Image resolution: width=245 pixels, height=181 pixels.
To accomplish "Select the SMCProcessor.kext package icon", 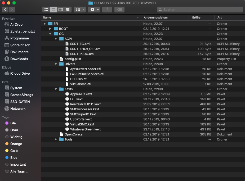I will [67, 109].
